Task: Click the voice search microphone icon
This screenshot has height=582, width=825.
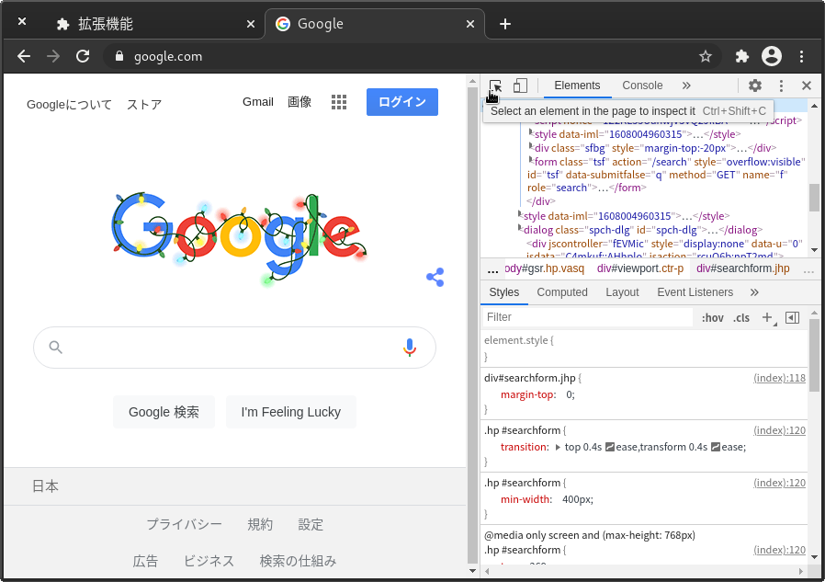Action: [x=410, y=348]
